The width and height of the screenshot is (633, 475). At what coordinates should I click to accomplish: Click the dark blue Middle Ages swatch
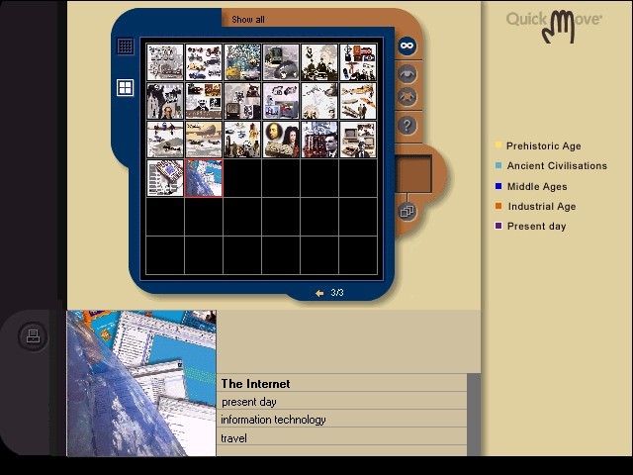[x=498, y=186]
